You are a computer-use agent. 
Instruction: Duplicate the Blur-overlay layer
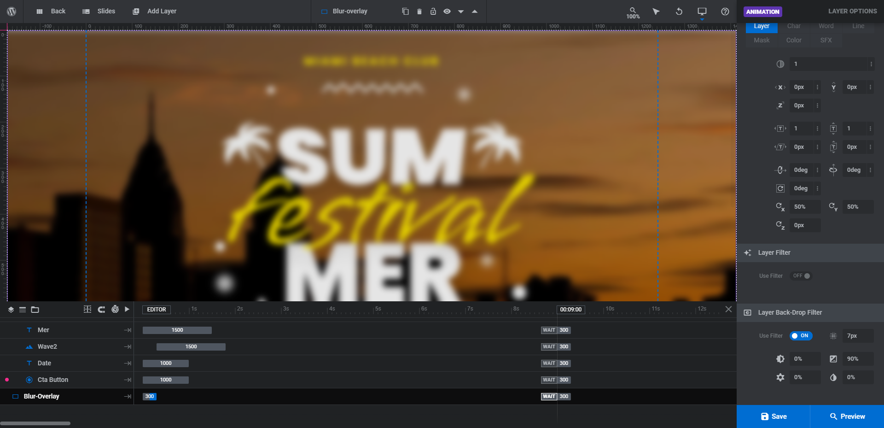(405, 11)
